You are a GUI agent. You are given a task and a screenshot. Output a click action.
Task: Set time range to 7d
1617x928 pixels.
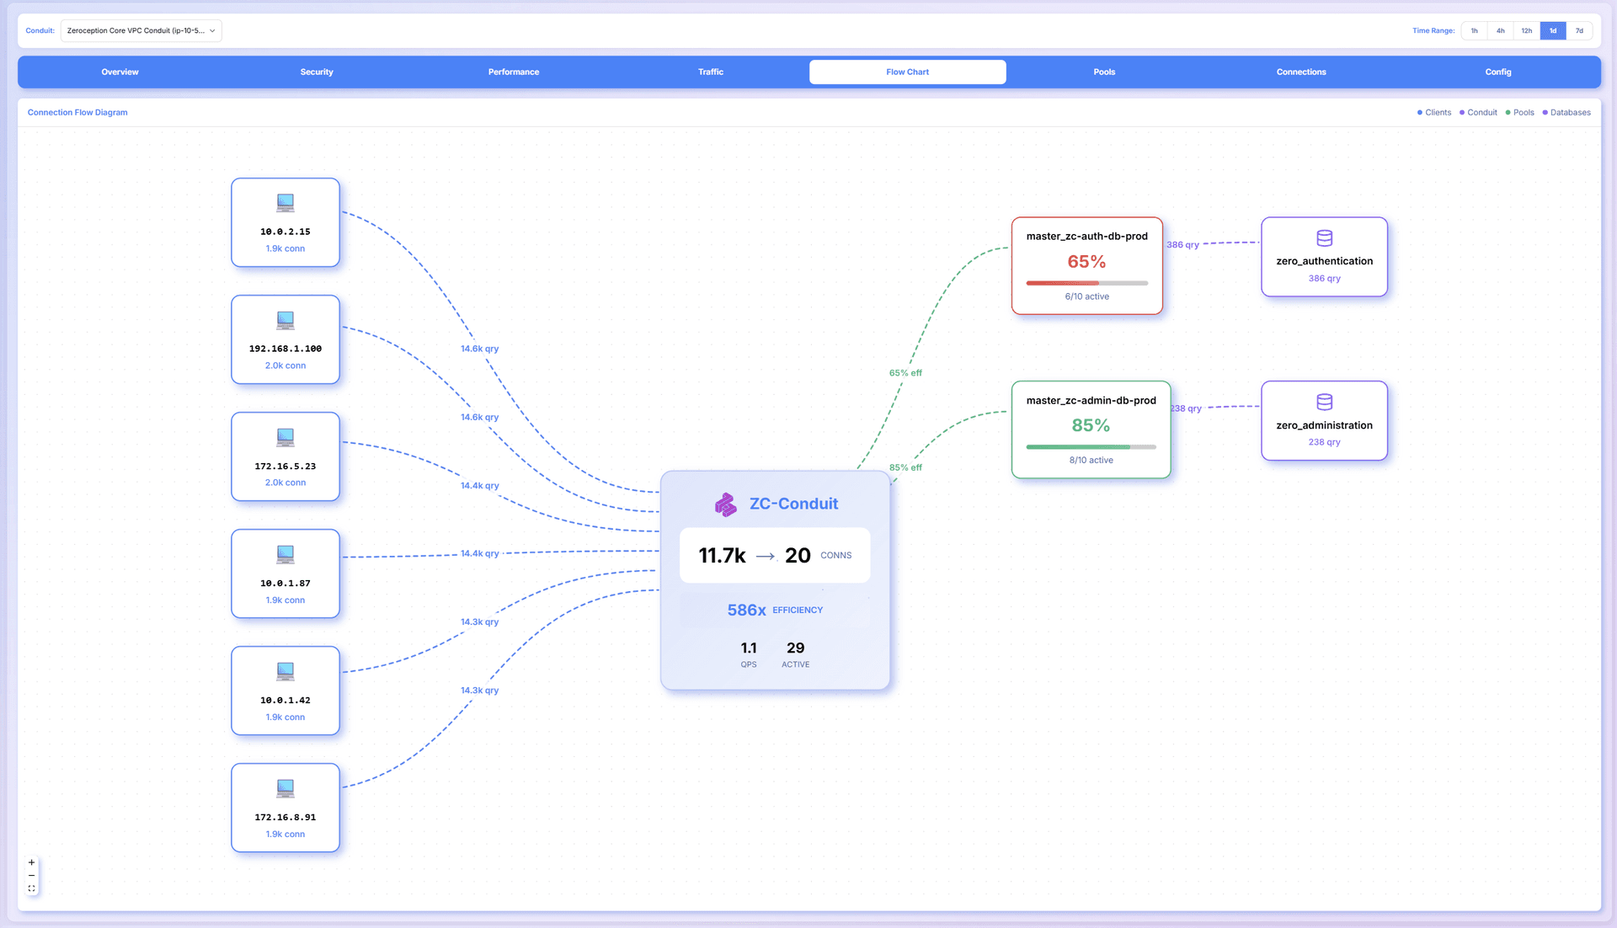[1579, 30]
